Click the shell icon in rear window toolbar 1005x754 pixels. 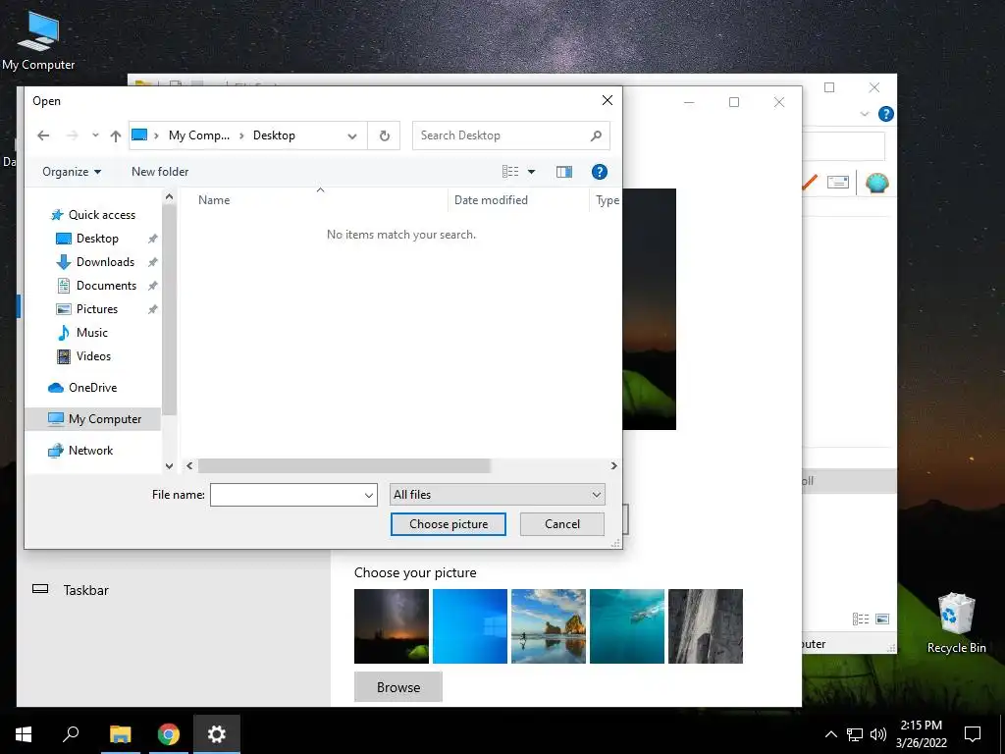click(x=876, y=184)
